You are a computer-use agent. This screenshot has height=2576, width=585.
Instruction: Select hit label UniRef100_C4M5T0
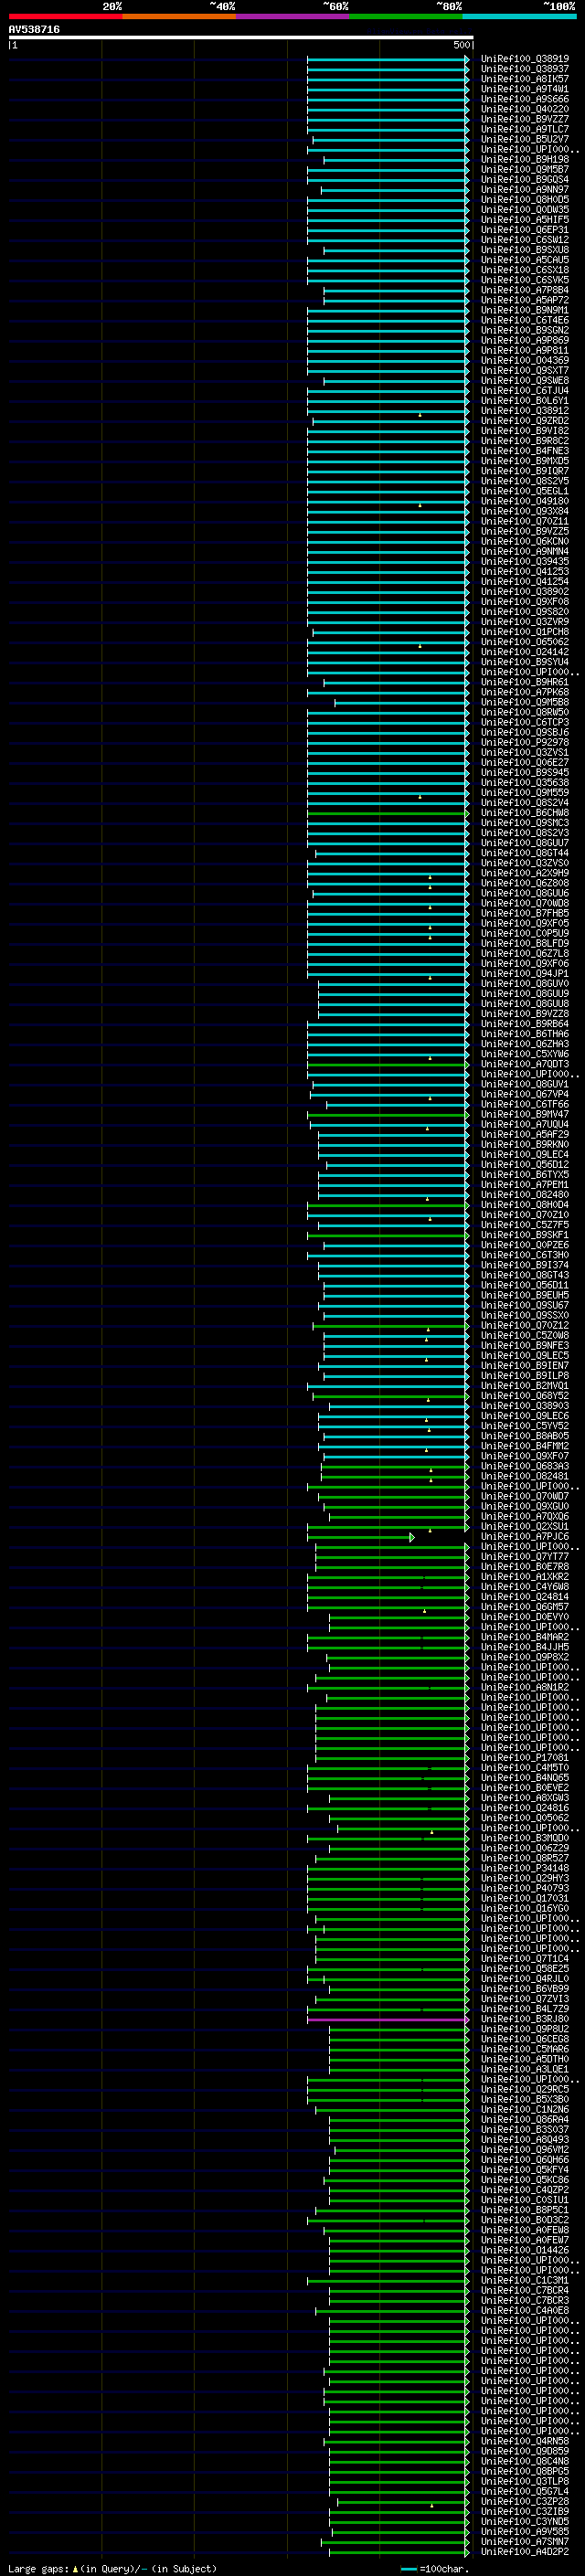[x=524, y=1768]
